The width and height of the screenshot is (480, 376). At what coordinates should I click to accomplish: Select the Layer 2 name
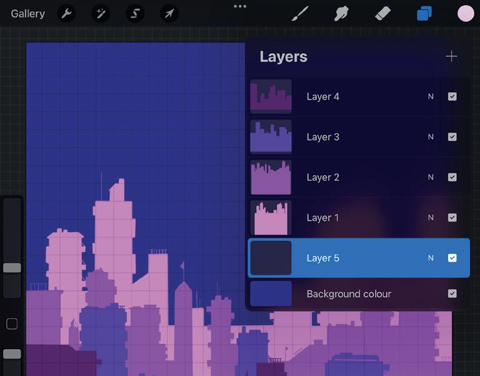click(323, 177)
